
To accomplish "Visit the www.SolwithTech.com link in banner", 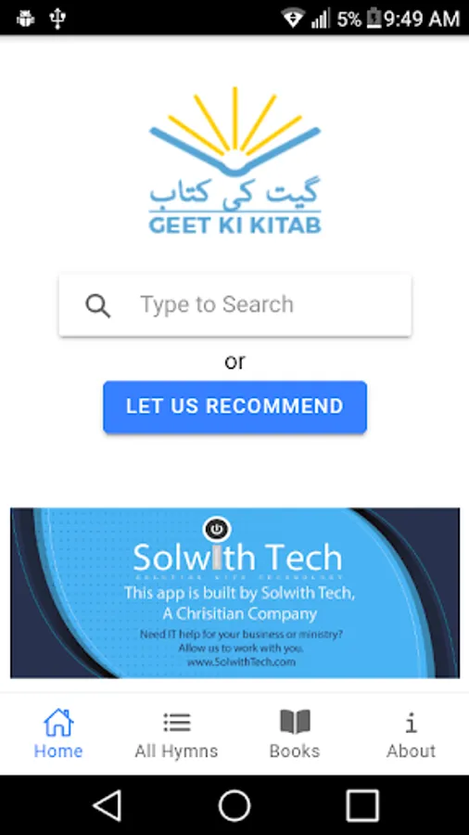I will (x=241, y=662).
